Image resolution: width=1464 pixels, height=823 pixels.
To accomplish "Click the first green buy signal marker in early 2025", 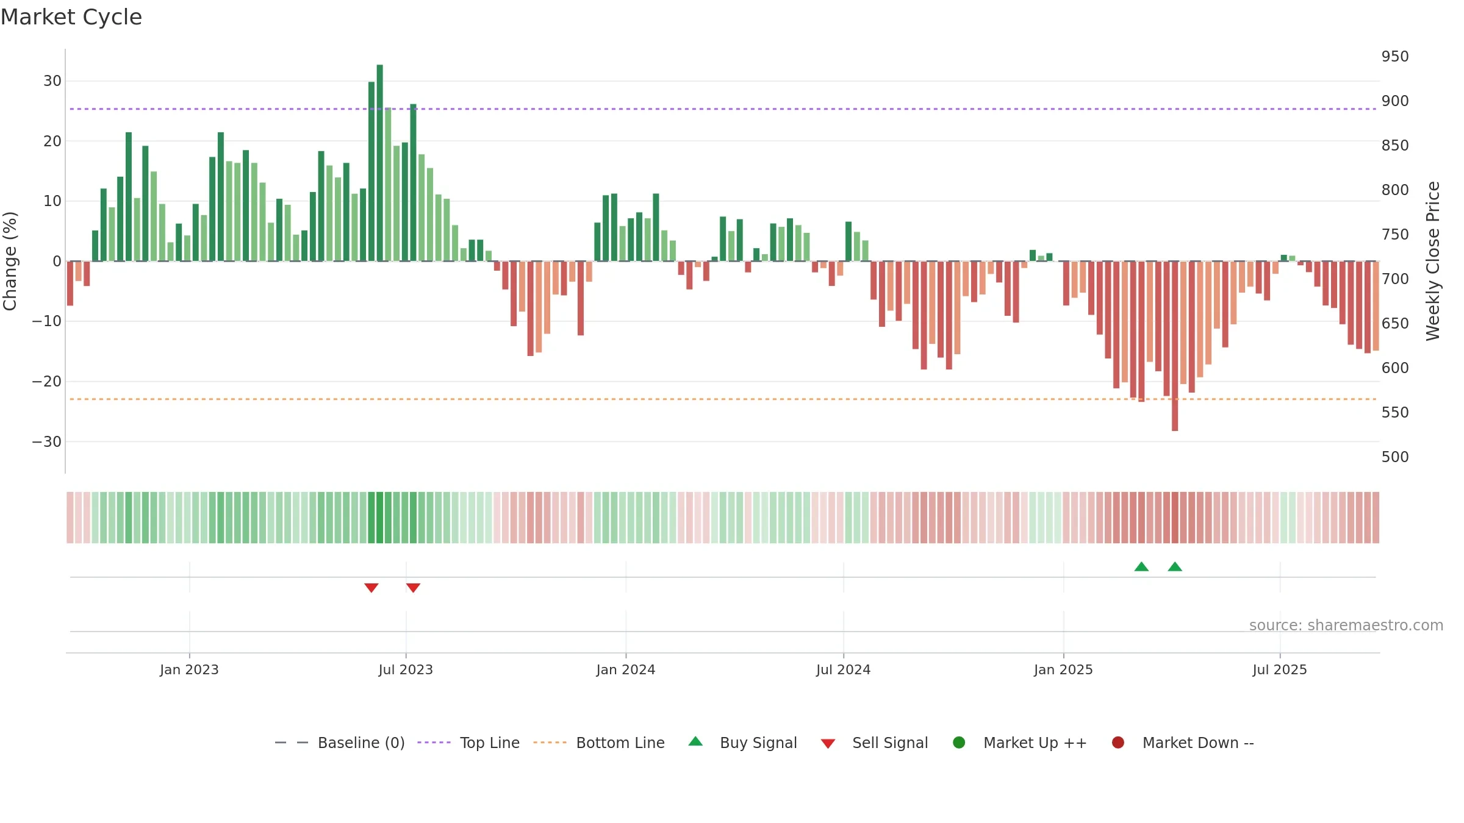I will pos(1141,566).
